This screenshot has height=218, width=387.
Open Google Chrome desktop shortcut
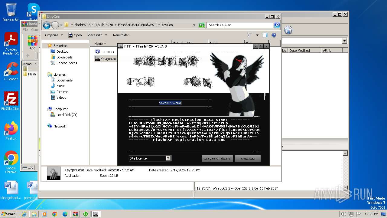[x=11, y=162]
